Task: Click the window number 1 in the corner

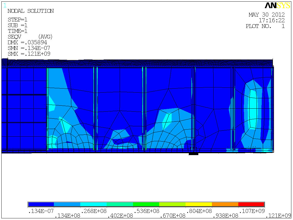Action: [5, 5]
